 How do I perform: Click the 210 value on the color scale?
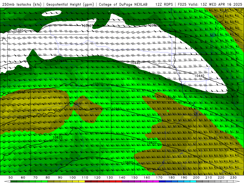[209, 178]
